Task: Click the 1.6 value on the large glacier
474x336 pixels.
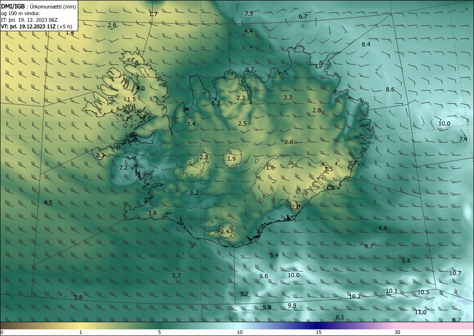Action: [x=270, y=168]
